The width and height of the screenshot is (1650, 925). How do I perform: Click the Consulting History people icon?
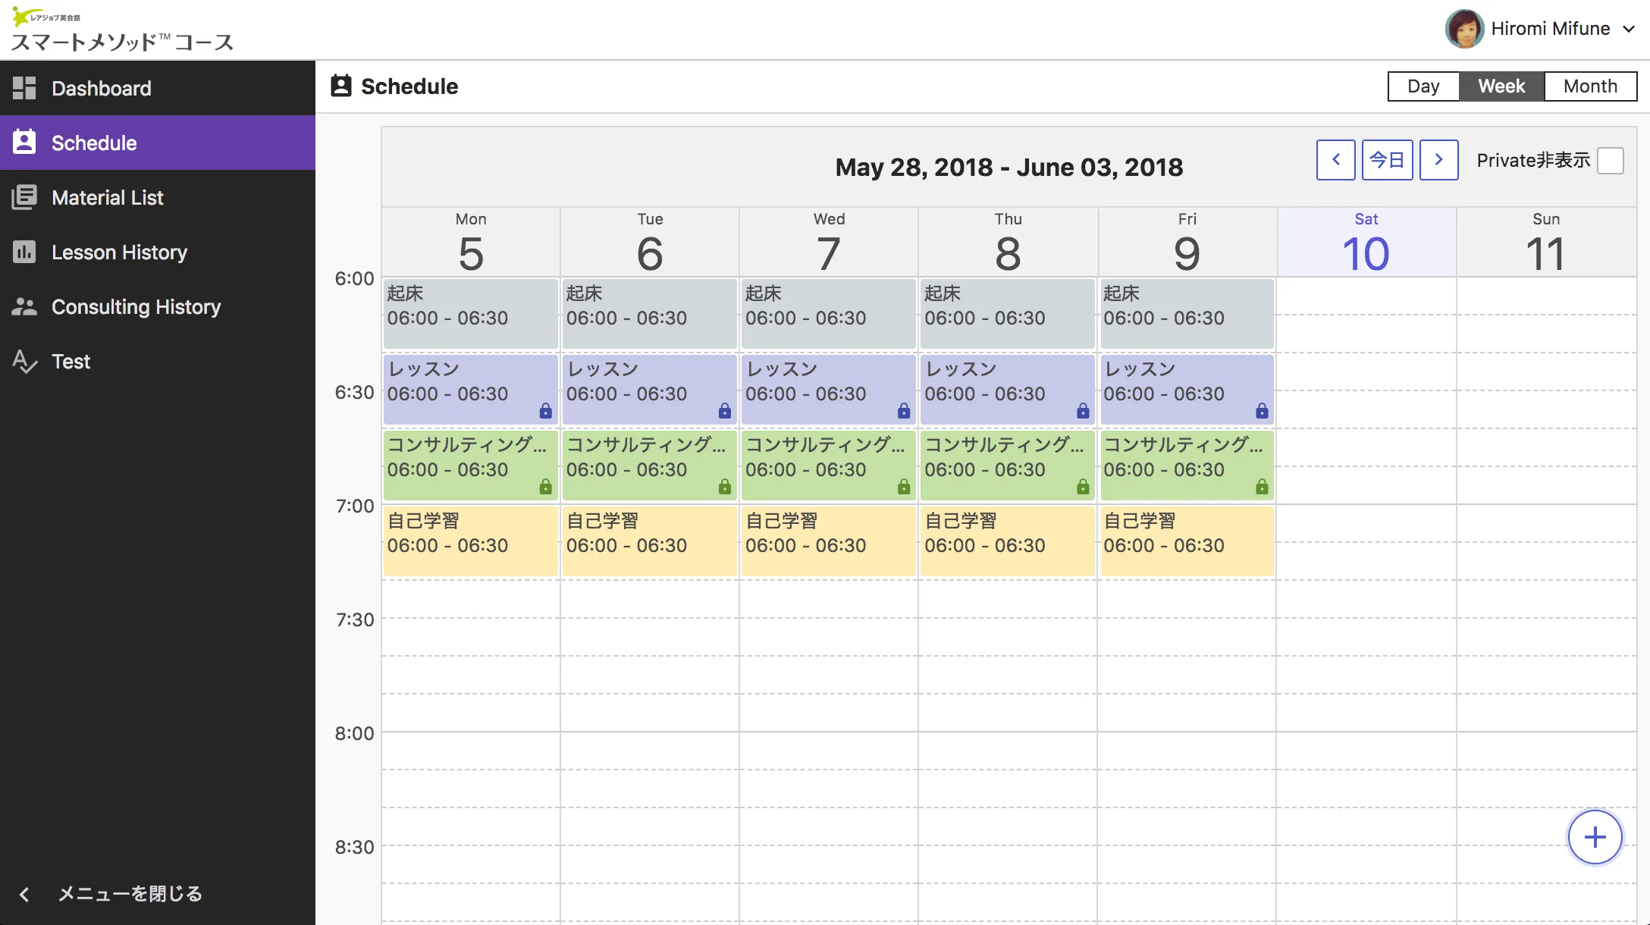click(x=24, y=306)
